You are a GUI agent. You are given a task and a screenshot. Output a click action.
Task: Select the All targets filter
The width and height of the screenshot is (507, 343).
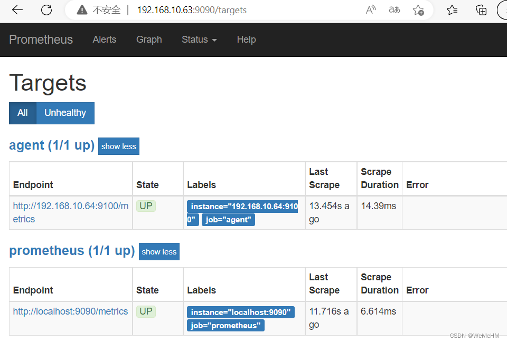click(23, 113)
